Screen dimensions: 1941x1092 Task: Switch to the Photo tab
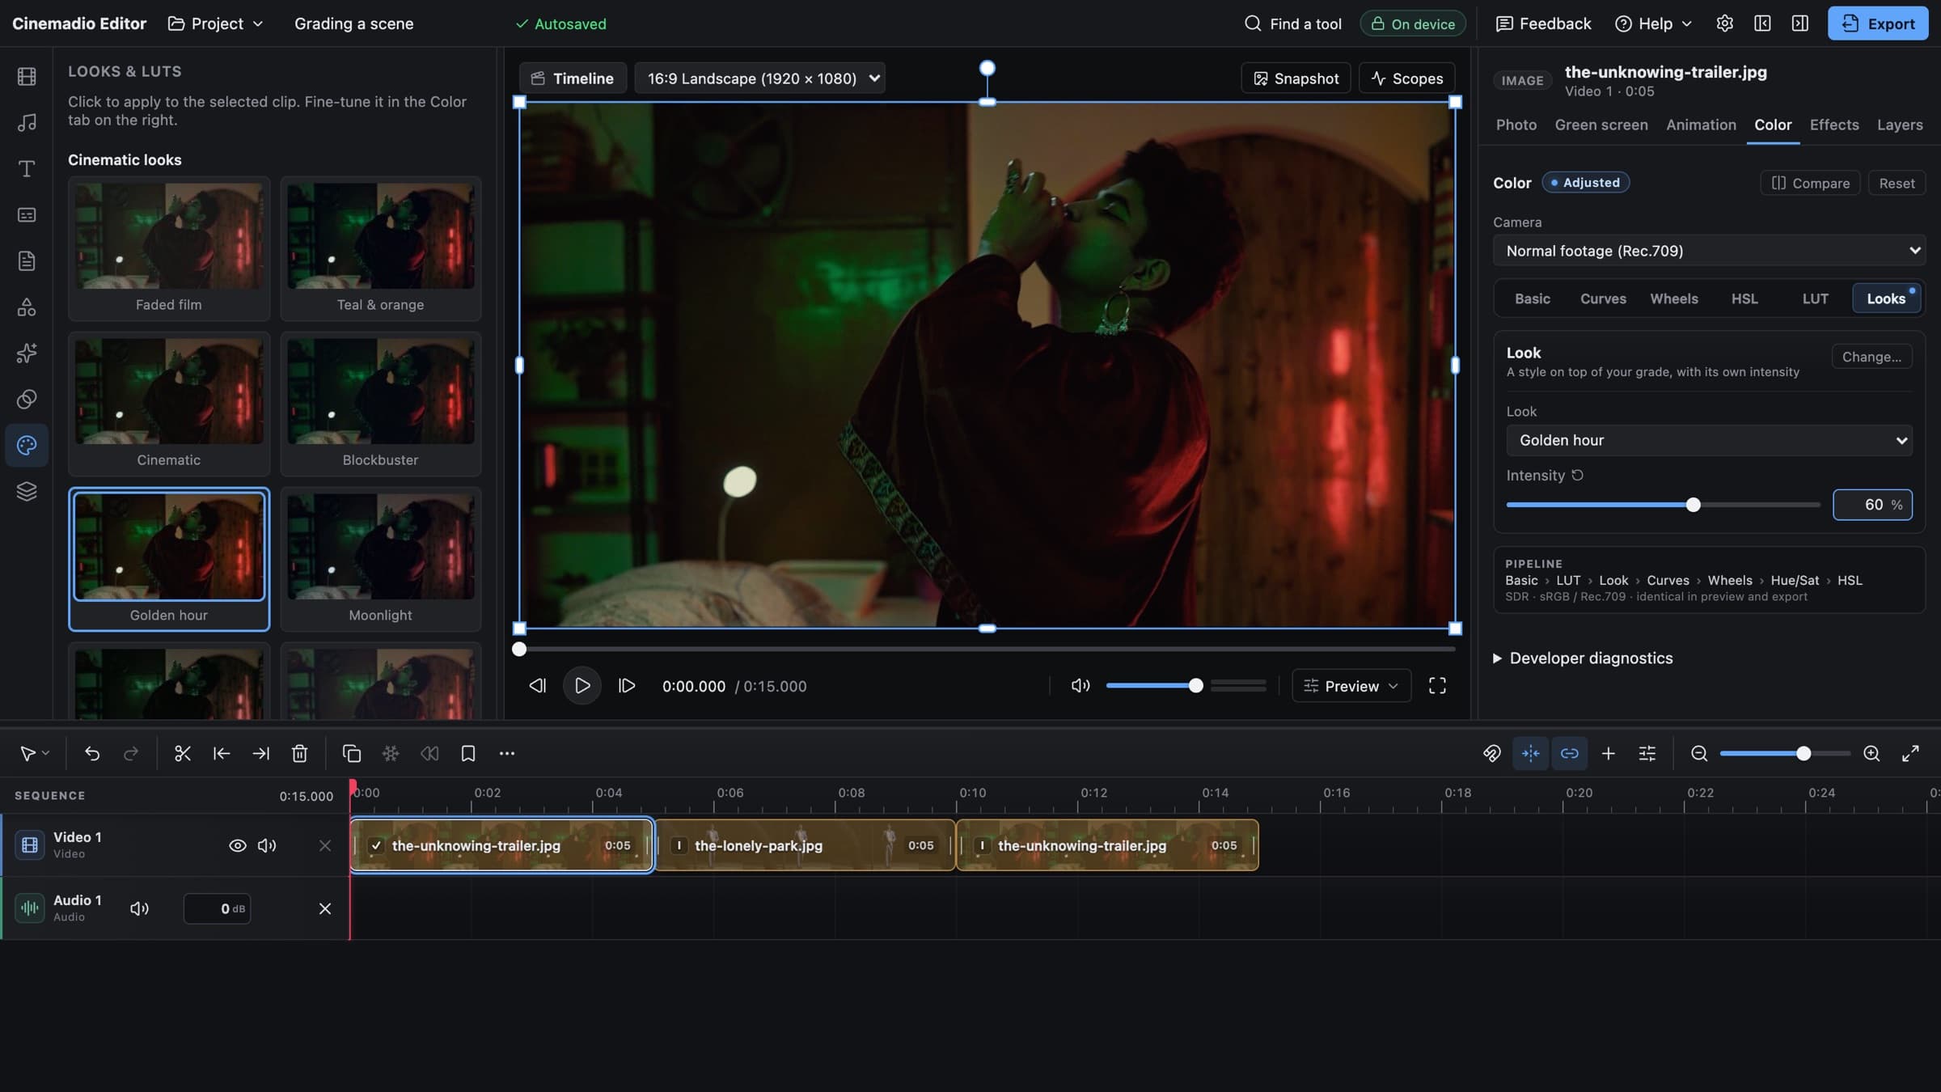point(1516,125)
